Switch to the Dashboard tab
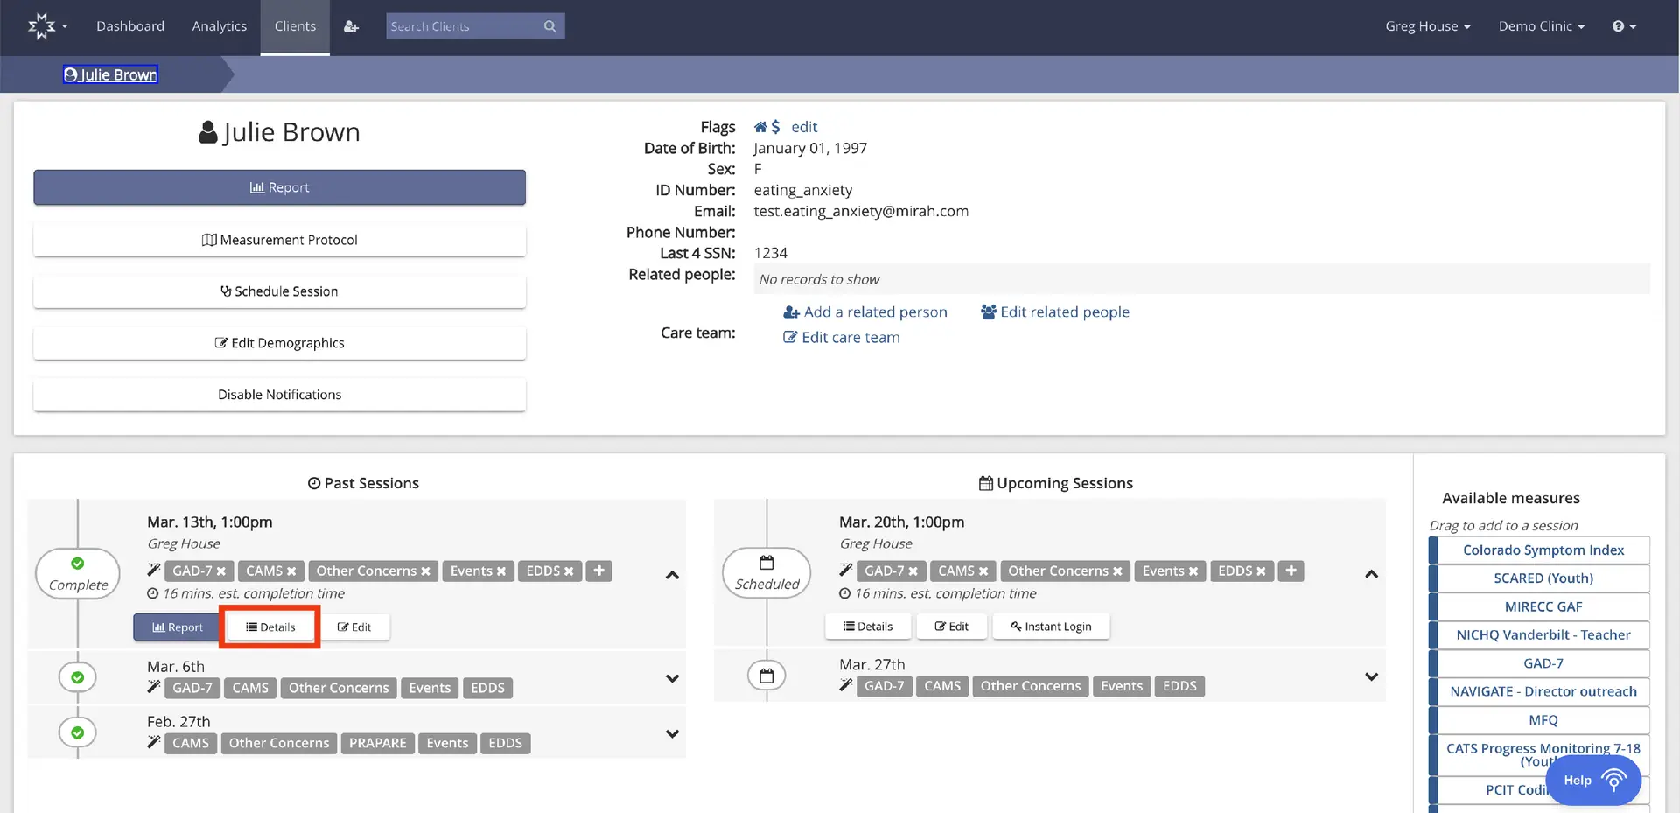 (x=130, y=26)
